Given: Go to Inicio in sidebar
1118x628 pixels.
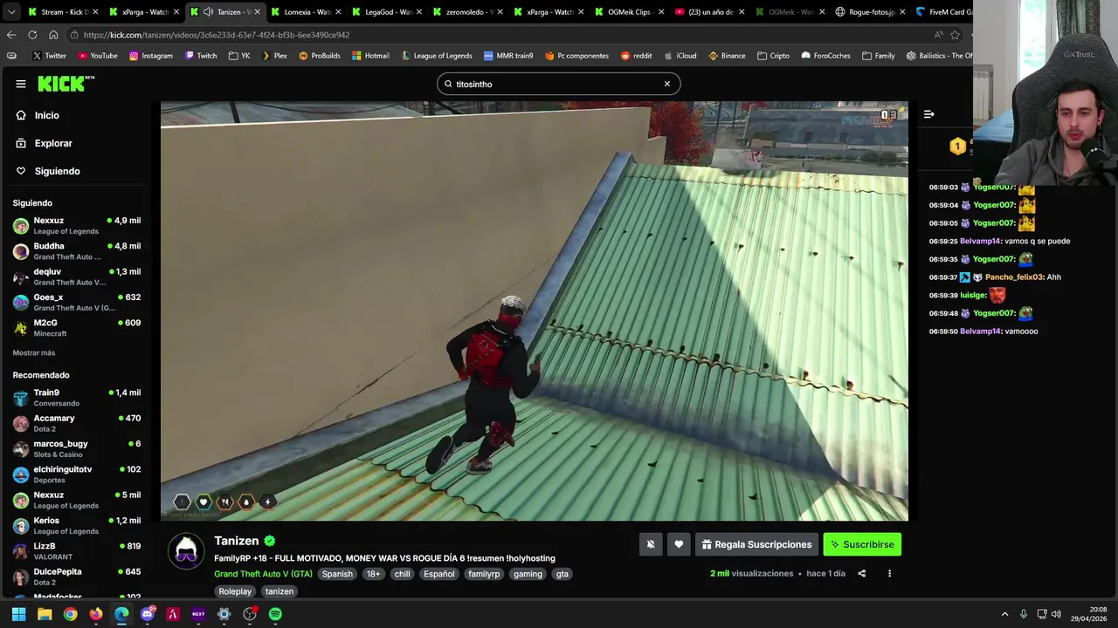Looking at the screenshot, I should [46, 115].
